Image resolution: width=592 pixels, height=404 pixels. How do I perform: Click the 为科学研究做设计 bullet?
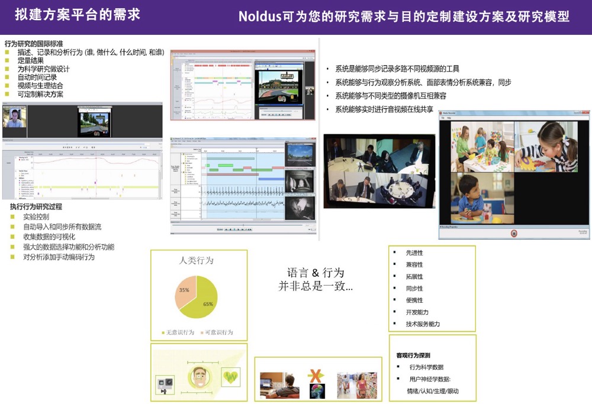(x=43, y=69)
